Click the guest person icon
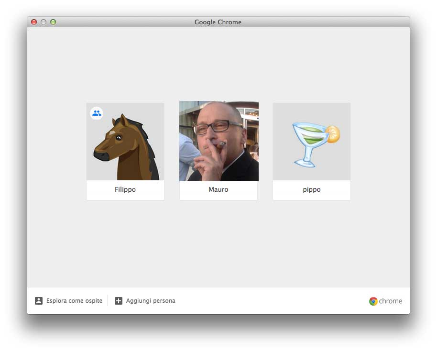 pyautogui.click(x=39, y=301)
